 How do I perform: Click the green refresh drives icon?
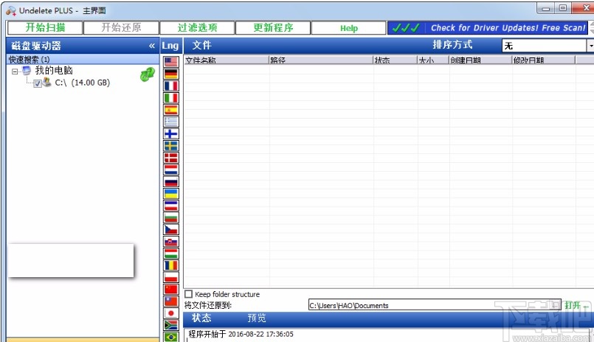pos(147,74)
